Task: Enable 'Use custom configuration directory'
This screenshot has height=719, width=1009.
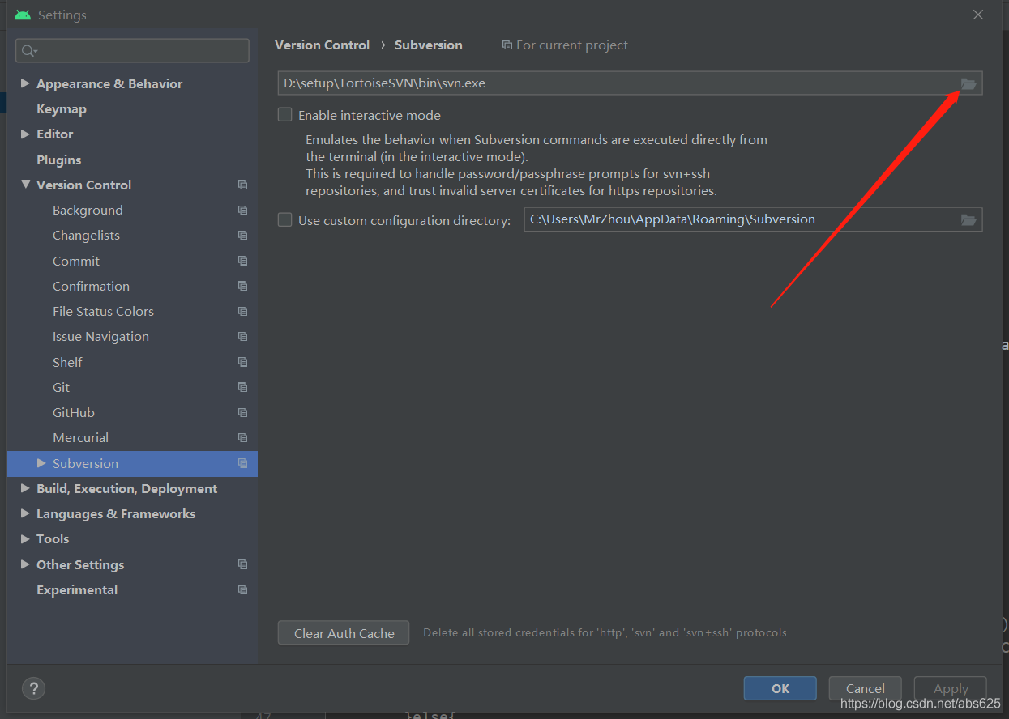Action: click(284, 219)
